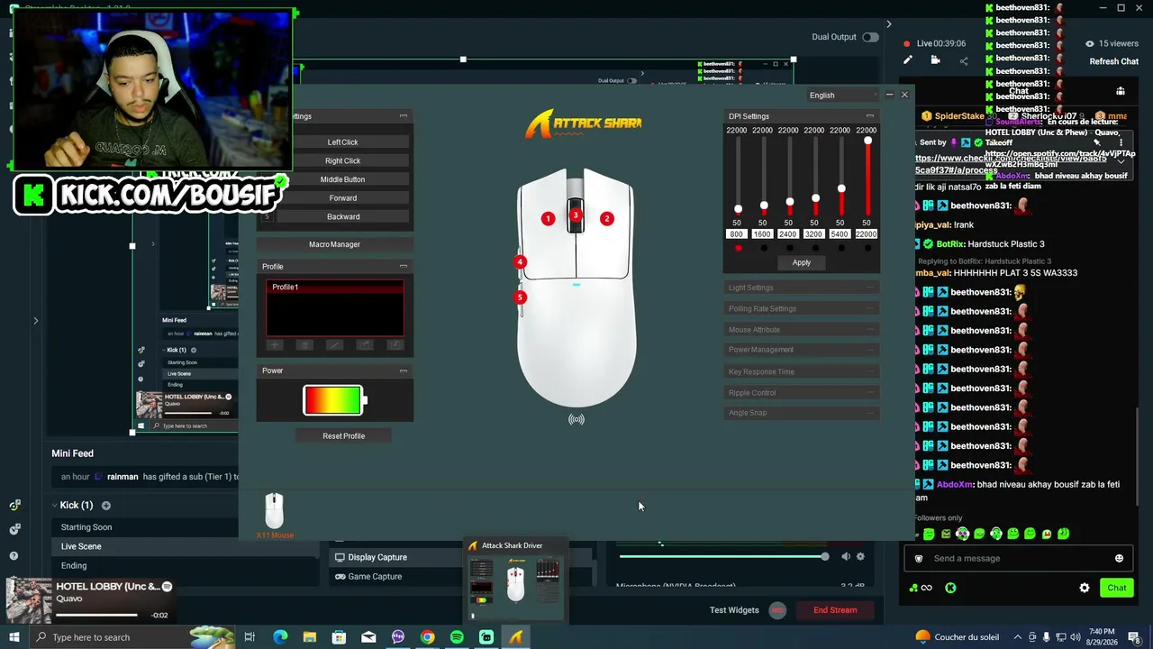Open Task View on the taskbar
This screenshot has height=649, width=1153.
pos(250,637)
